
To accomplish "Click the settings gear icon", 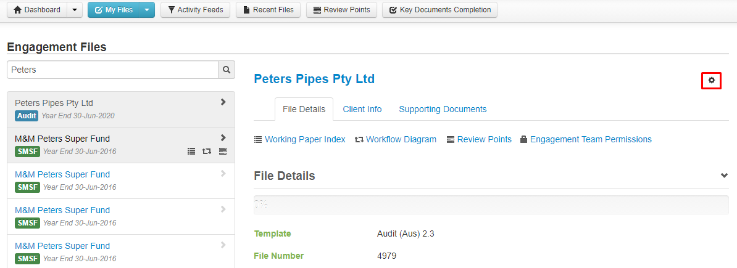I will click(x=712, y=80).
